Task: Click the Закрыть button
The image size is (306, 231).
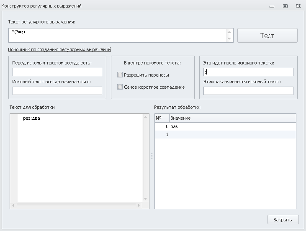Action: (x=283, y=220)
